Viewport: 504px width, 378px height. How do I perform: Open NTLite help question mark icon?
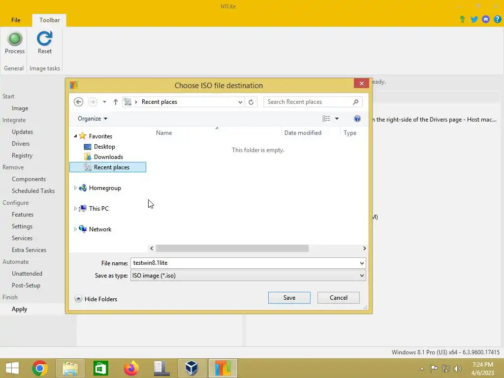tap(497, 19)
